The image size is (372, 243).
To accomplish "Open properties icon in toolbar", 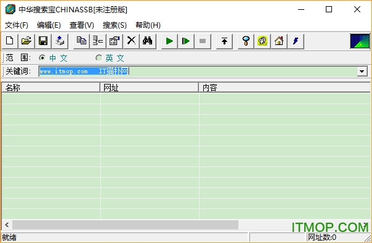I will coord(115,41).
